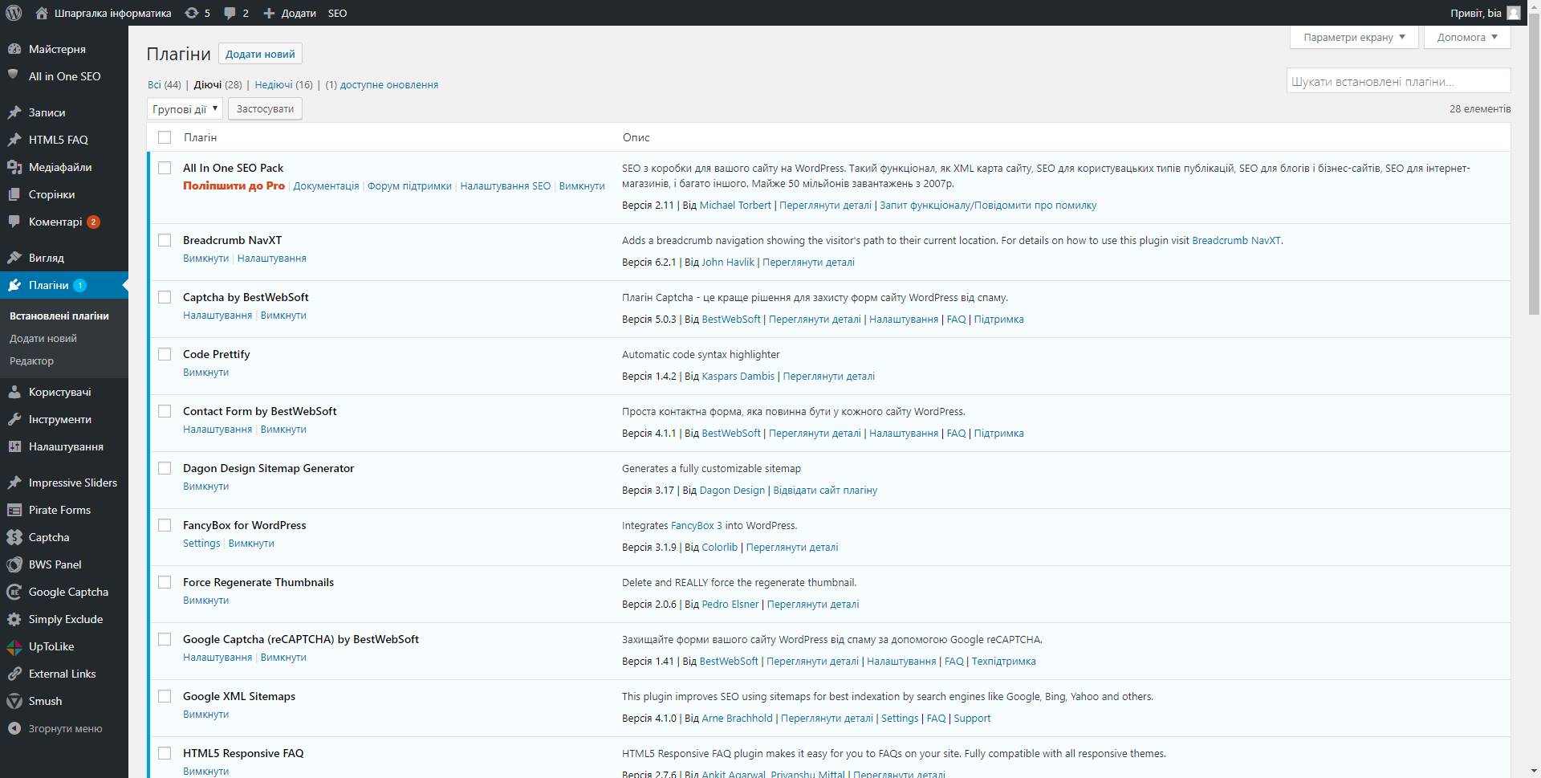This screenshot has width=1541, height=778.
Task: Focus the Шукати встановлені плагіни search field
Action: click(x=1398, y=81)
